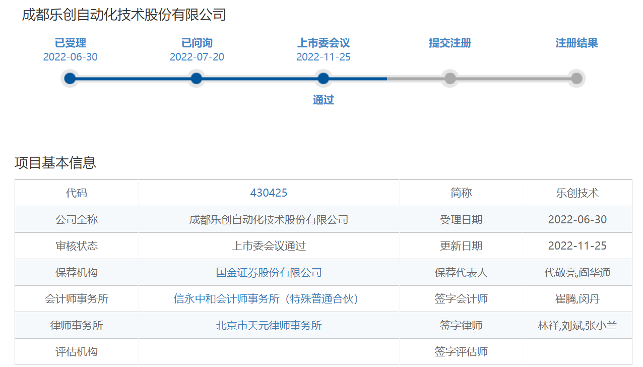Image resolution: width=643 pixels, height=367 pixels.
Task: Select the 上市委会议 stage label
Action: [x=324, y=43]
